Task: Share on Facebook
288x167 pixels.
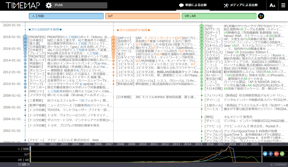Action: (271, 154)
